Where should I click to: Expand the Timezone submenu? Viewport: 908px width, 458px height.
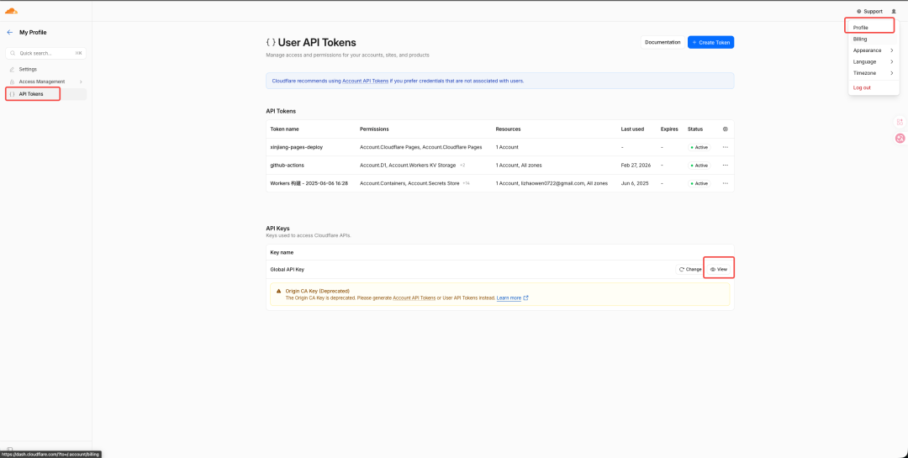[x=874, y=73]
